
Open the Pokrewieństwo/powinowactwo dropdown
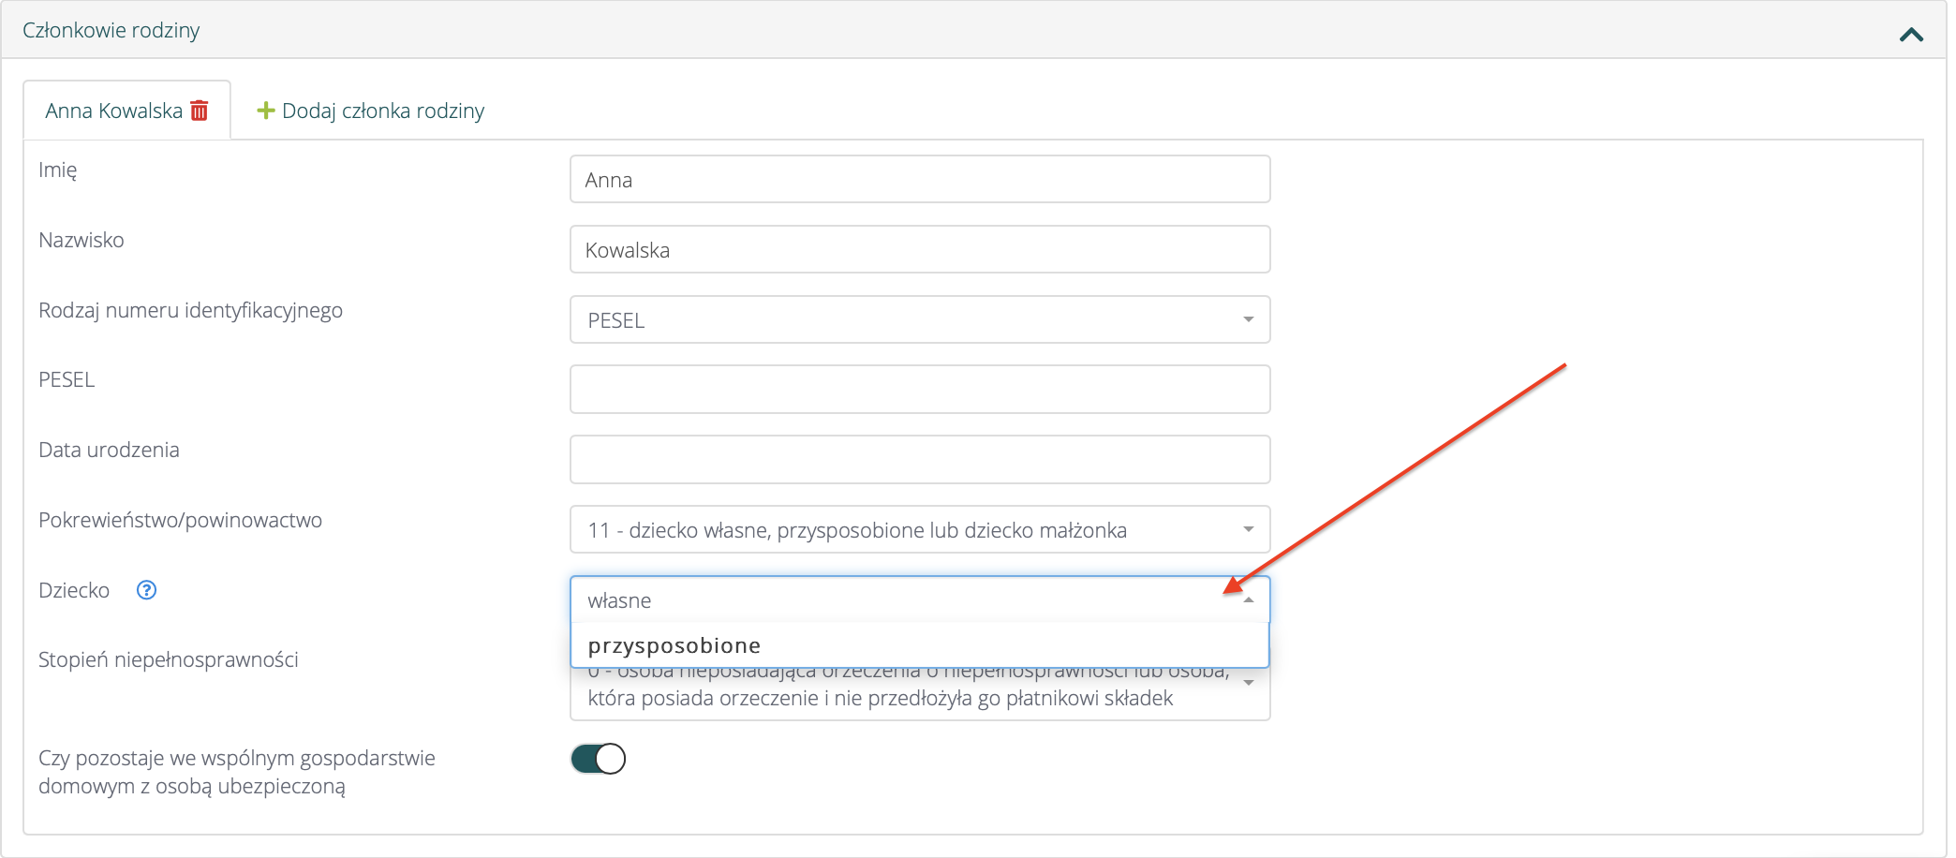[x=919, y=530]
